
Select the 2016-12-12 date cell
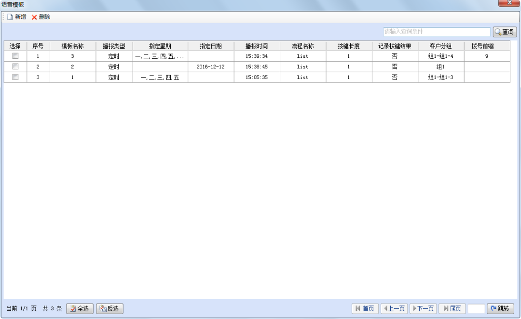(x=210, y=67)
